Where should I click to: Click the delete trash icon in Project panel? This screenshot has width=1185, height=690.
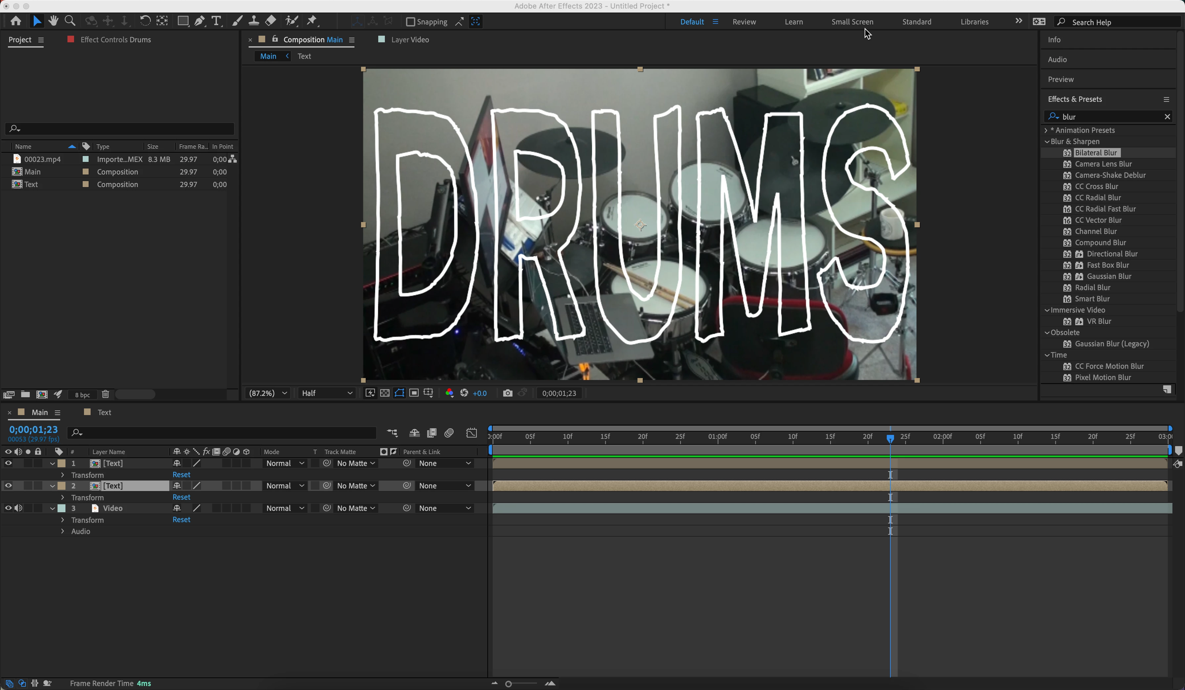pos(105,394)
